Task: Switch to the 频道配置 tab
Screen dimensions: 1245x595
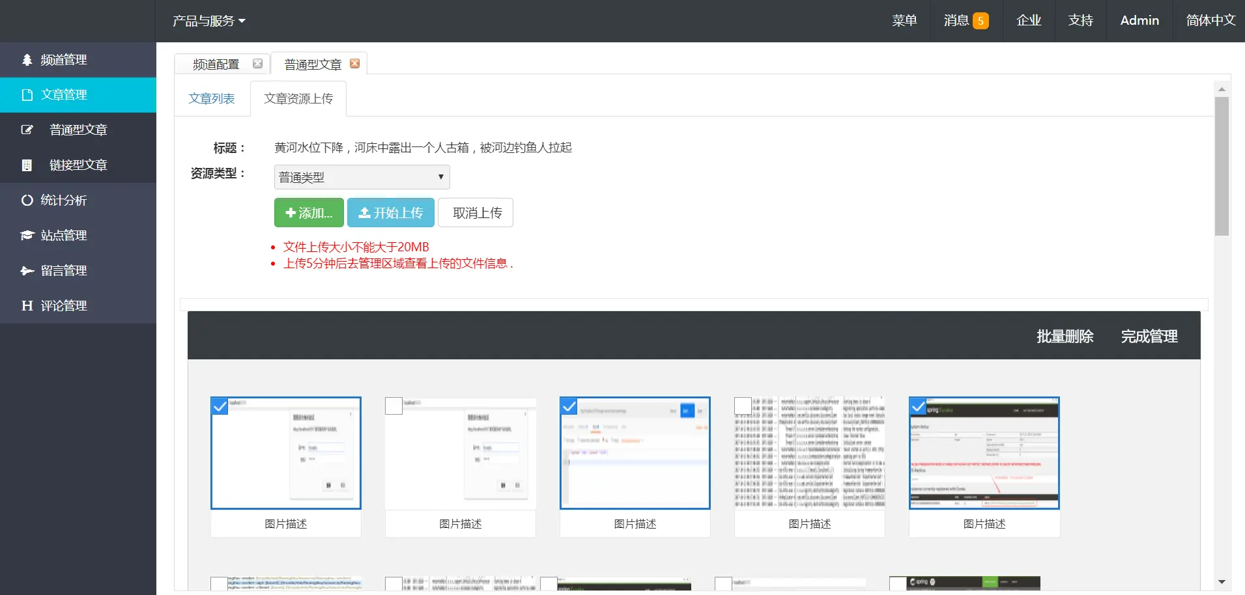Action: click(x=216, y=64)
